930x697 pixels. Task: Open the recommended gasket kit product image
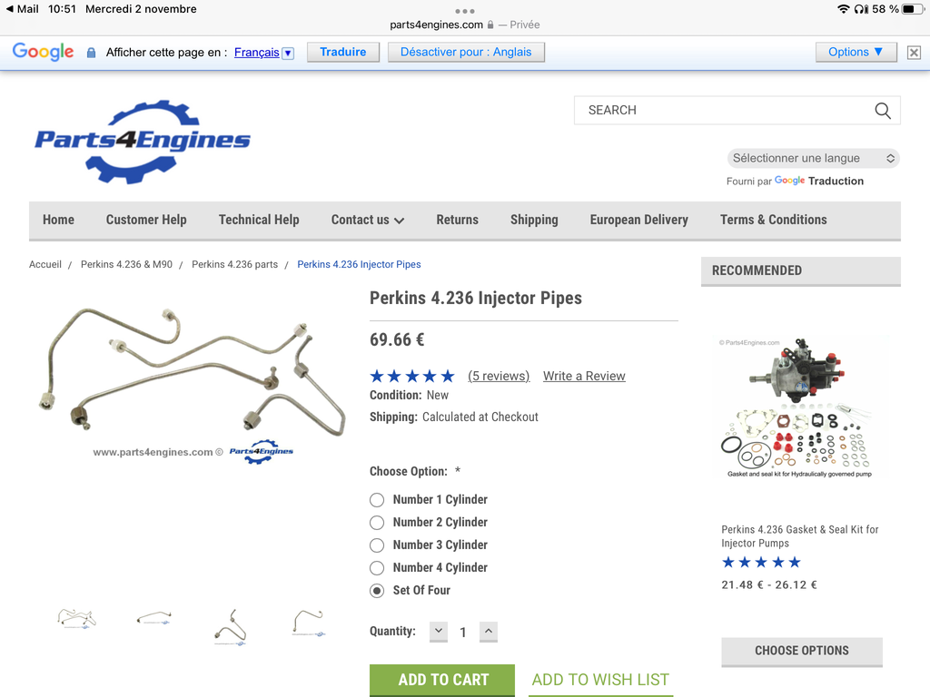point(799,407)
